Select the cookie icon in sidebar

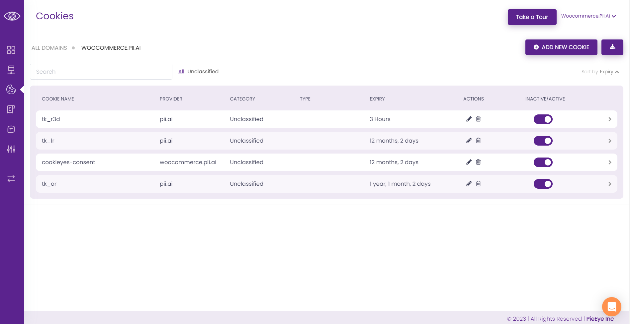[11, 89]
